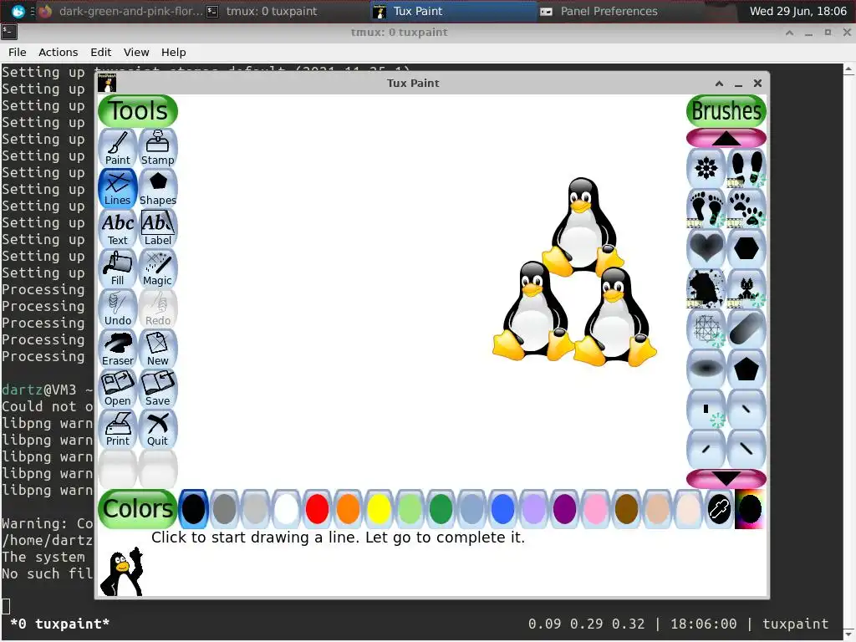Choose the heart brush
Image resolution: width=856 pixels, height=642 pixels.
coord(706,248)
